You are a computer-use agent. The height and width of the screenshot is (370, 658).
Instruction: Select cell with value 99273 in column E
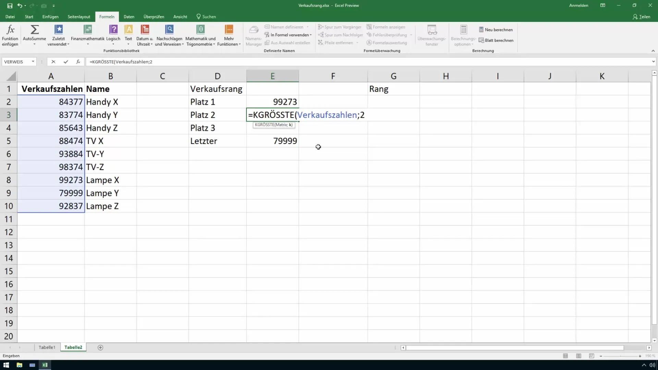(272, 102)
